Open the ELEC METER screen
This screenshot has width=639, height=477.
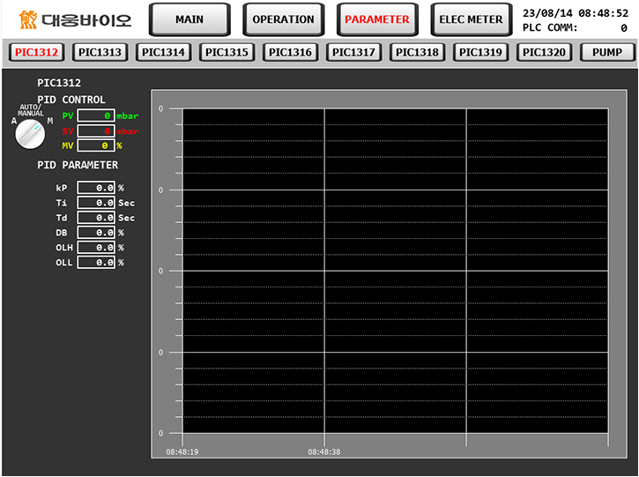click(472, 19)
